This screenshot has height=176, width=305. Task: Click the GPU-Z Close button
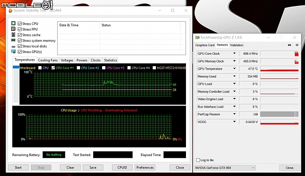(289, 168)
